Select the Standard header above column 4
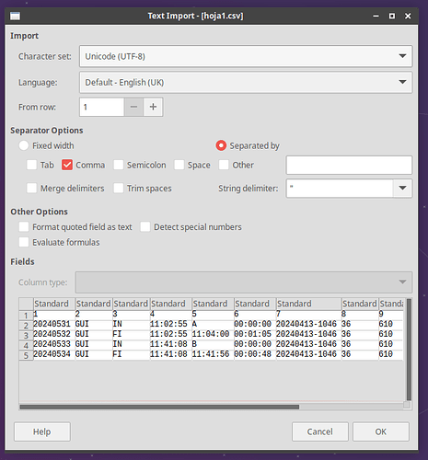The height and width of the screenshot is (460, 428). pyautogui.click(x=171, y=304)
